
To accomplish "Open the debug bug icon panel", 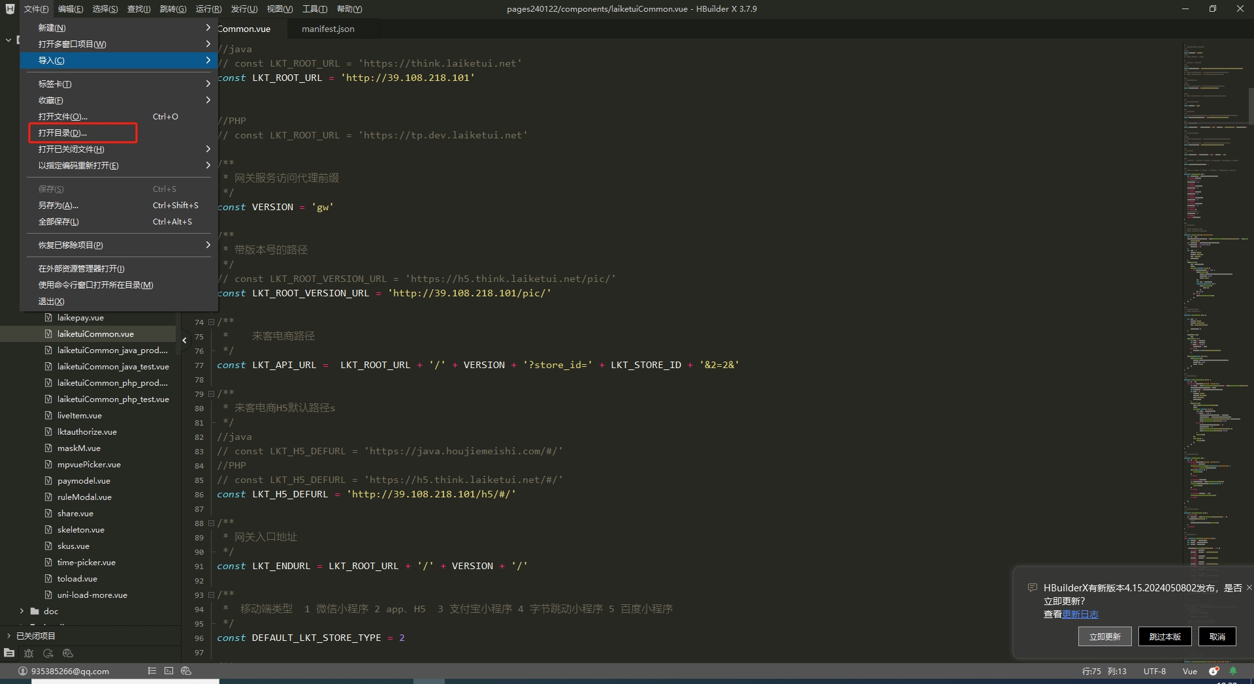I will pos(29,653).
